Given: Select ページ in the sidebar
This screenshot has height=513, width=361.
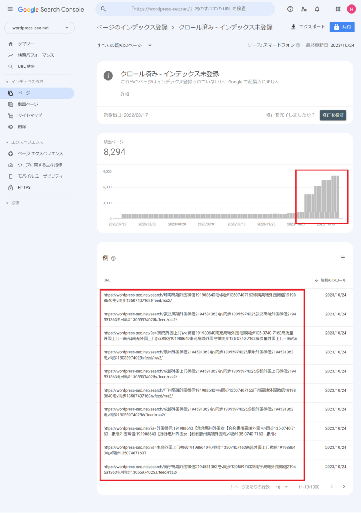Looking at the screenshot, I should pos(37,93).
